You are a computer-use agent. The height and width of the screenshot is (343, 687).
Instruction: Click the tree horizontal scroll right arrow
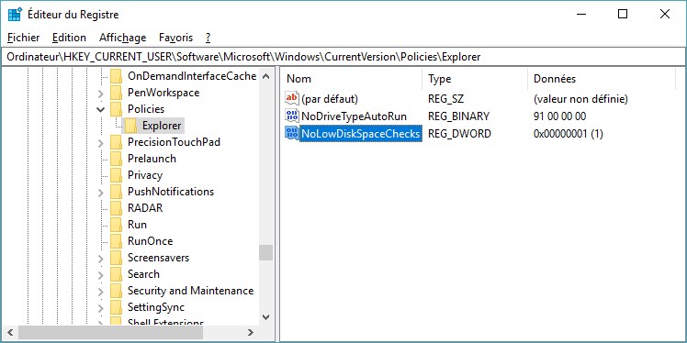[x=250, y=332]
